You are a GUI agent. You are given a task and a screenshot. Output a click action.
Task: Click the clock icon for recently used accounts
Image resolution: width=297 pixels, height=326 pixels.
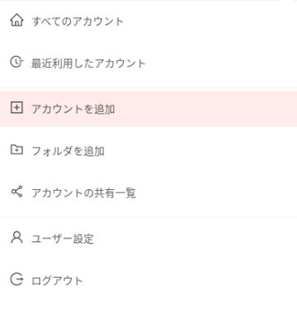pyautogui.click(x=16, y=62)
